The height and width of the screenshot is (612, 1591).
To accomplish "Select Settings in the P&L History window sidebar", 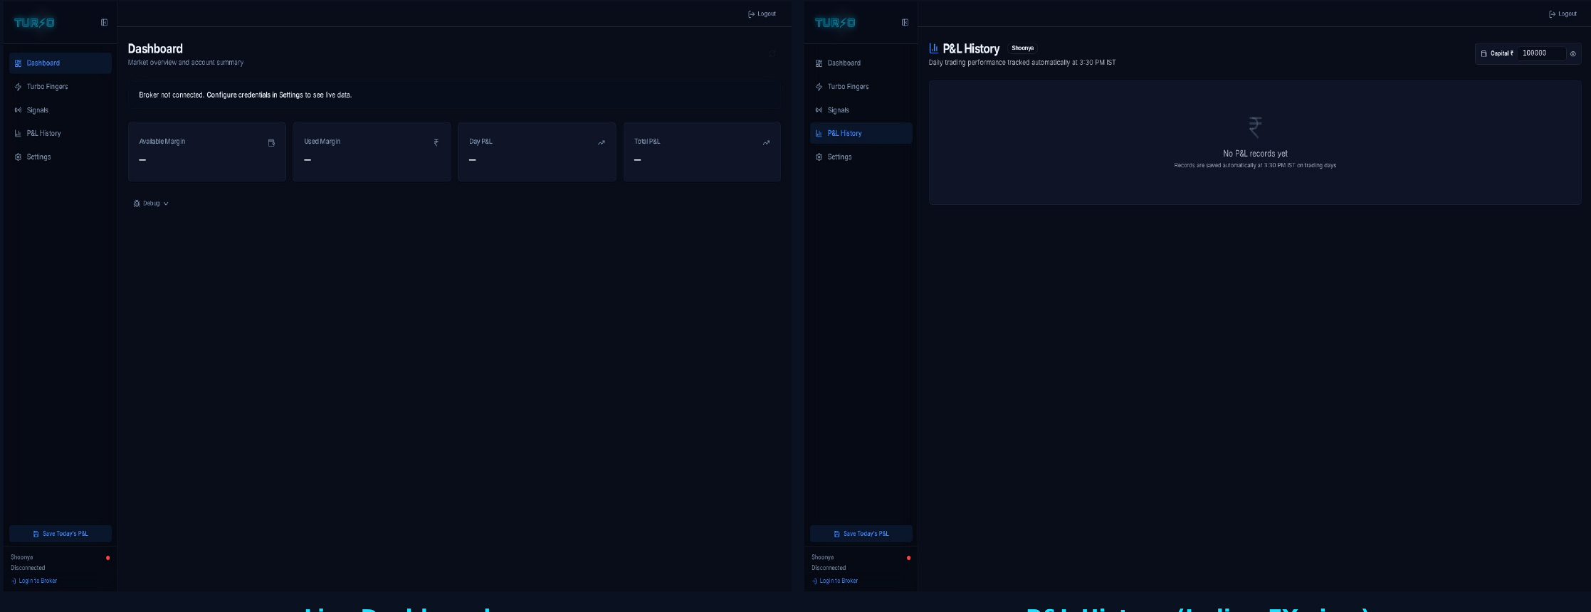I will [861, 157].
